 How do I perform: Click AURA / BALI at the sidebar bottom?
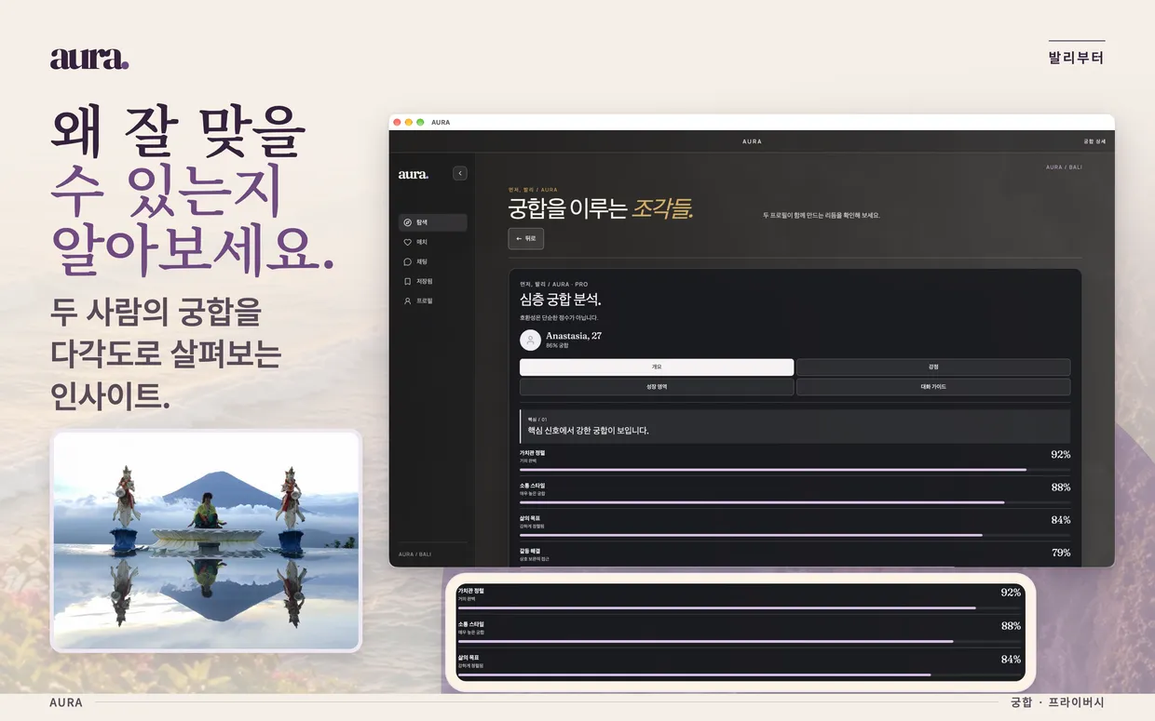pyautogui.click(x=414, y=554)
